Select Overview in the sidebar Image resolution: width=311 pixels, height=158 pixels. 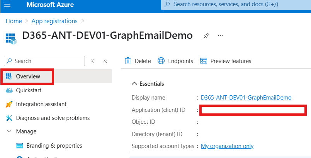click(x=56, y=77)
